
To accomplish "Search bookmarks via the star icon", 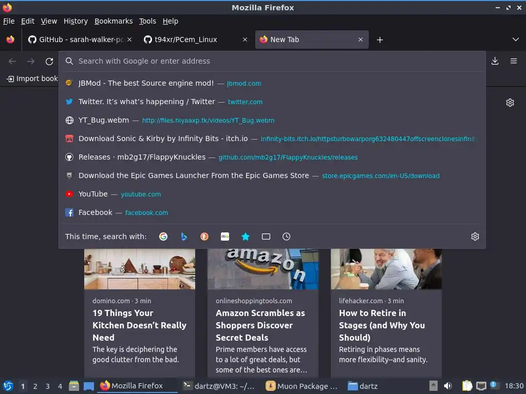I will coord(246,237).
